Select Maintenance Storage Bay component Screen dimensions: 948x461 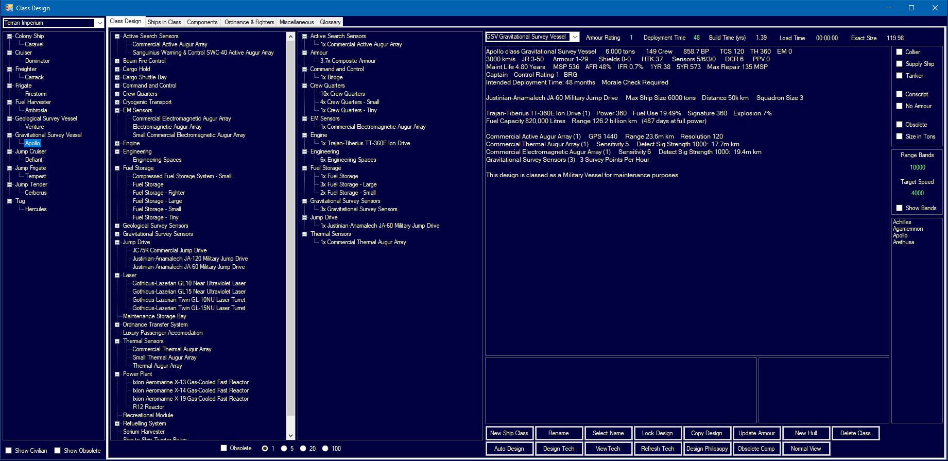click(x=154, y=316)
